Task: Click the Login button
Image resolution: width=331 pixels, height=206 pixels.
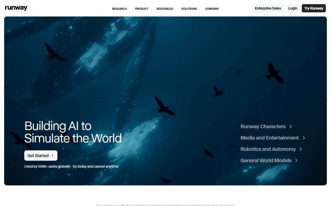Action: pos(293,8)
